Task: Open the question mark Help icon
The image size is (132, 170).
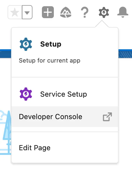Action: click(85, 12)
